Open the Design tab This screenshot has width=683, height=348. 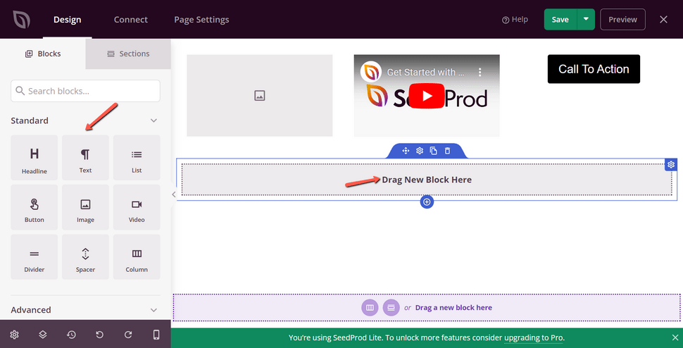click(x=67, y=20)
